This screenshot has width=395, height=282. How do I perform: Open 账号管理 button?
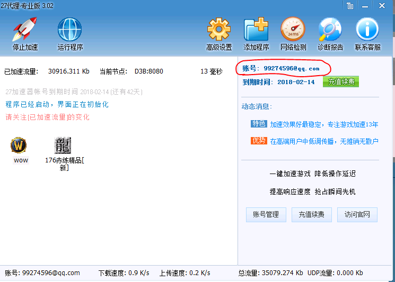tap(266, 215)
